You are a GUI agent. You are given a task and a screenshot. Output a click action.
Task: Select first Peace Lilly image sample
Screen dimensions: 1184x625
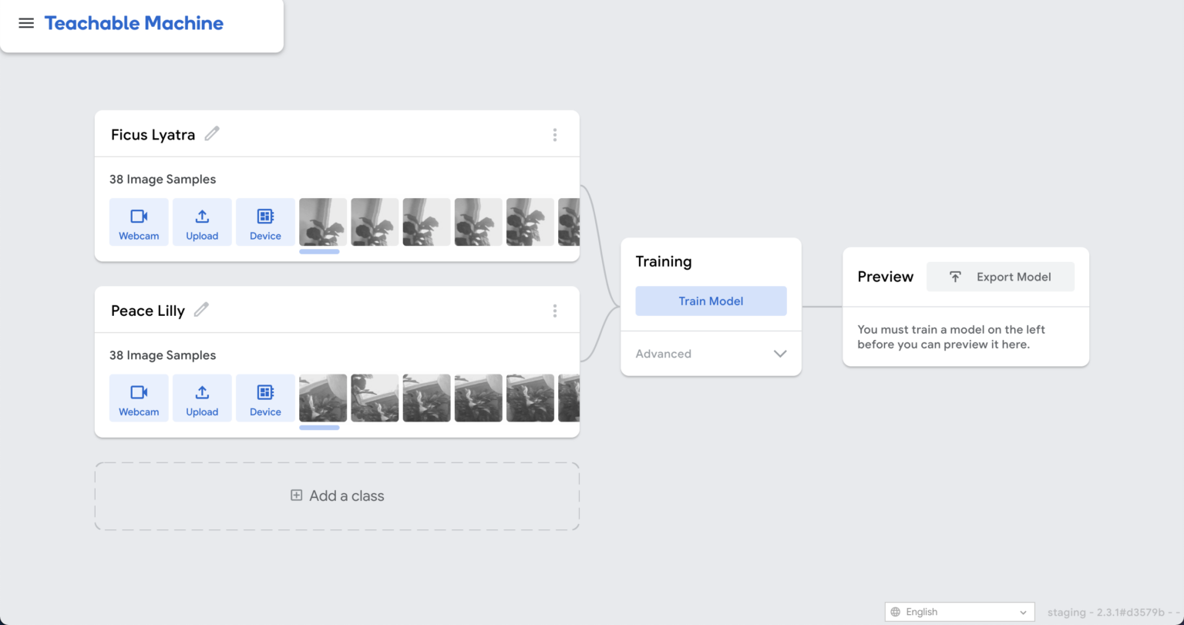click(322, 398)
